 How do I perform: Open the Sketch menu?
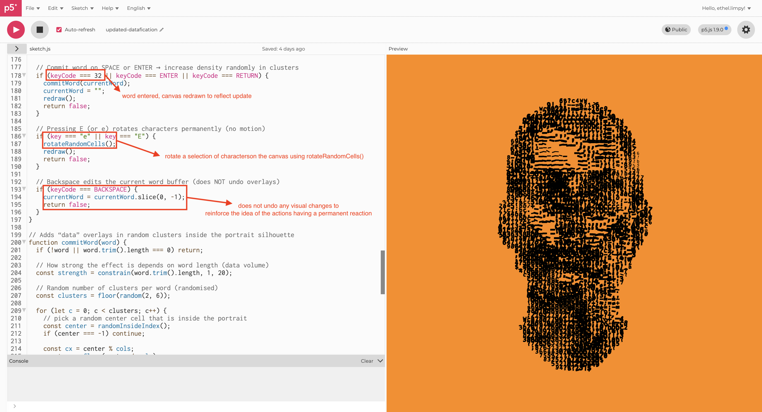[x=82, y=8]
